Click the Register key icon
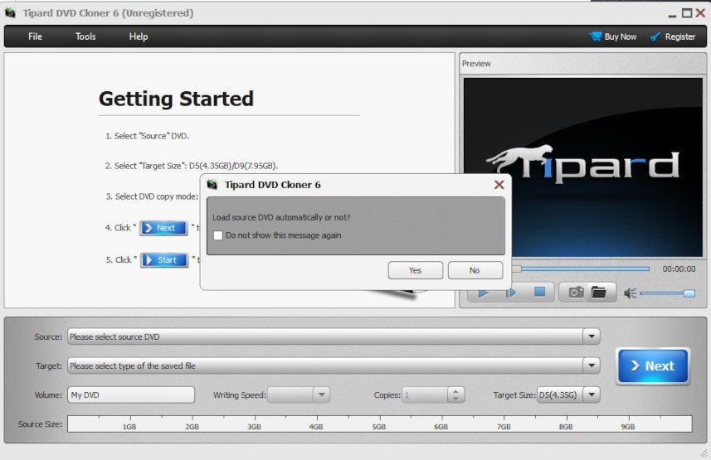 tap(655, 36)
